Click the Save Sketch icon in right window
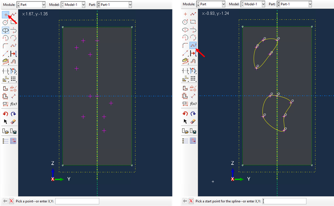This screenshot has width=334, height=206. pos(193,131)
